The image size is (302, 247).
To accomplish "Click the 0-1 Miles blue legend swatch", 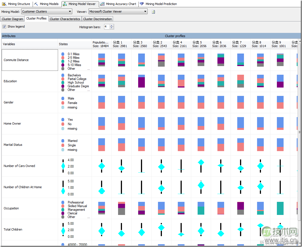I will point(63,54).
